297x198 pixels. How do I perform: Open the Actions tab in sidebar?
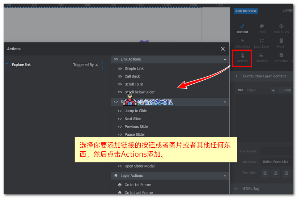click(242, 58)
